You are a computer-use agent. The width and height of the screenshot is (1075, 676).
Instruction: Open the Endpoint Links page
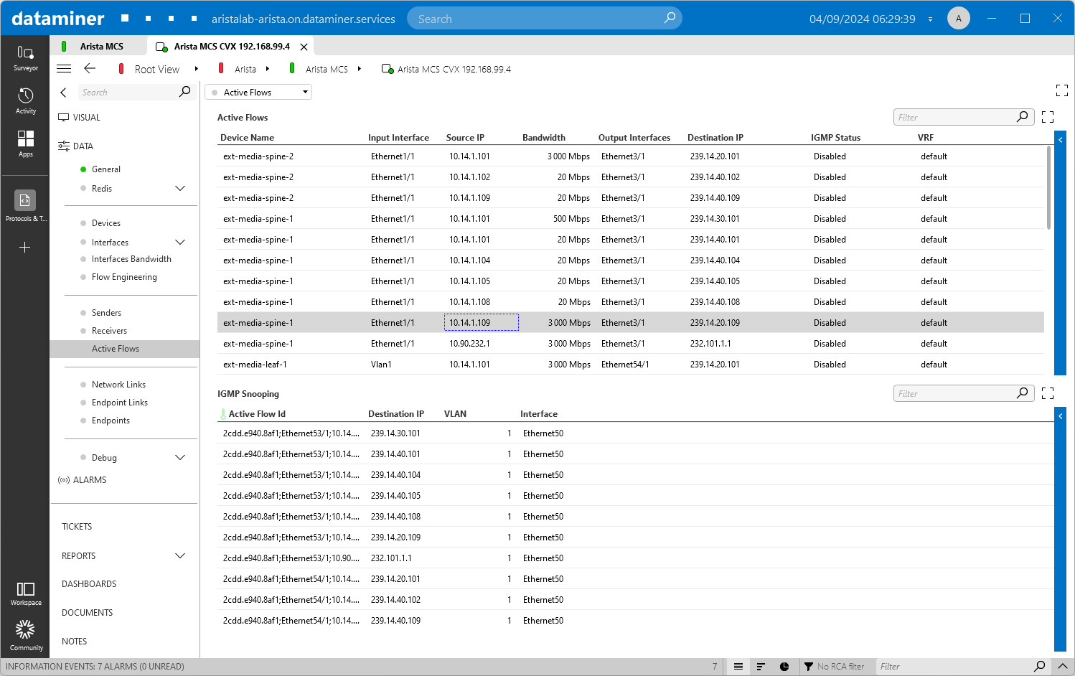(x=120, y=403)
